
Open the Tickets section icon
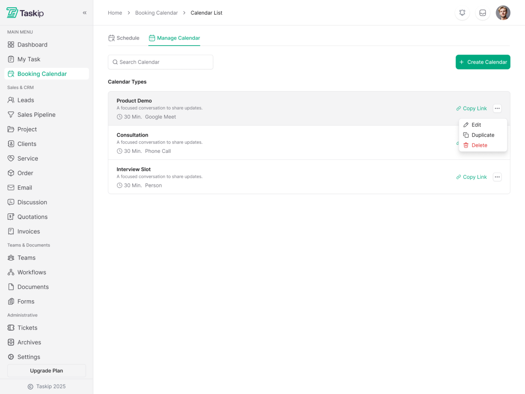click(11, 328)
